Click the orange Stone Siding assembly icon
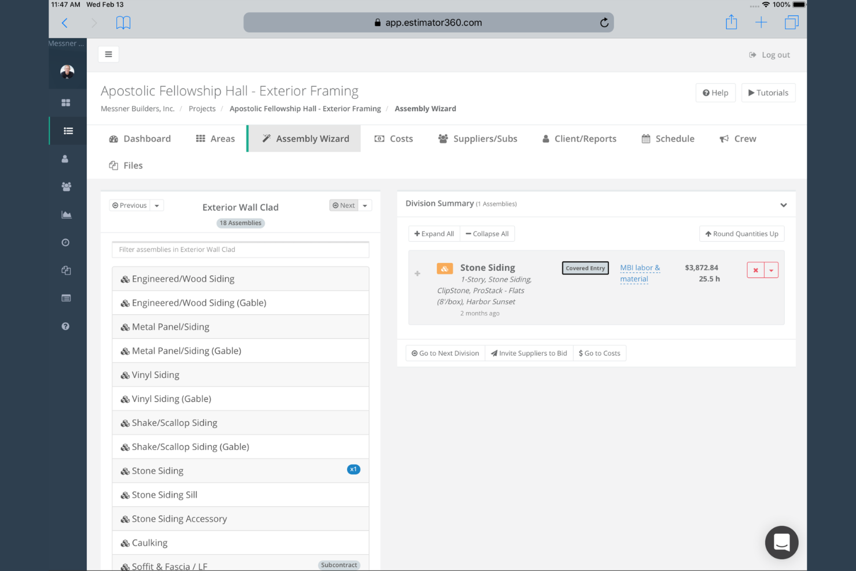Screen dimensions: 856x571 tap(444, 268)
